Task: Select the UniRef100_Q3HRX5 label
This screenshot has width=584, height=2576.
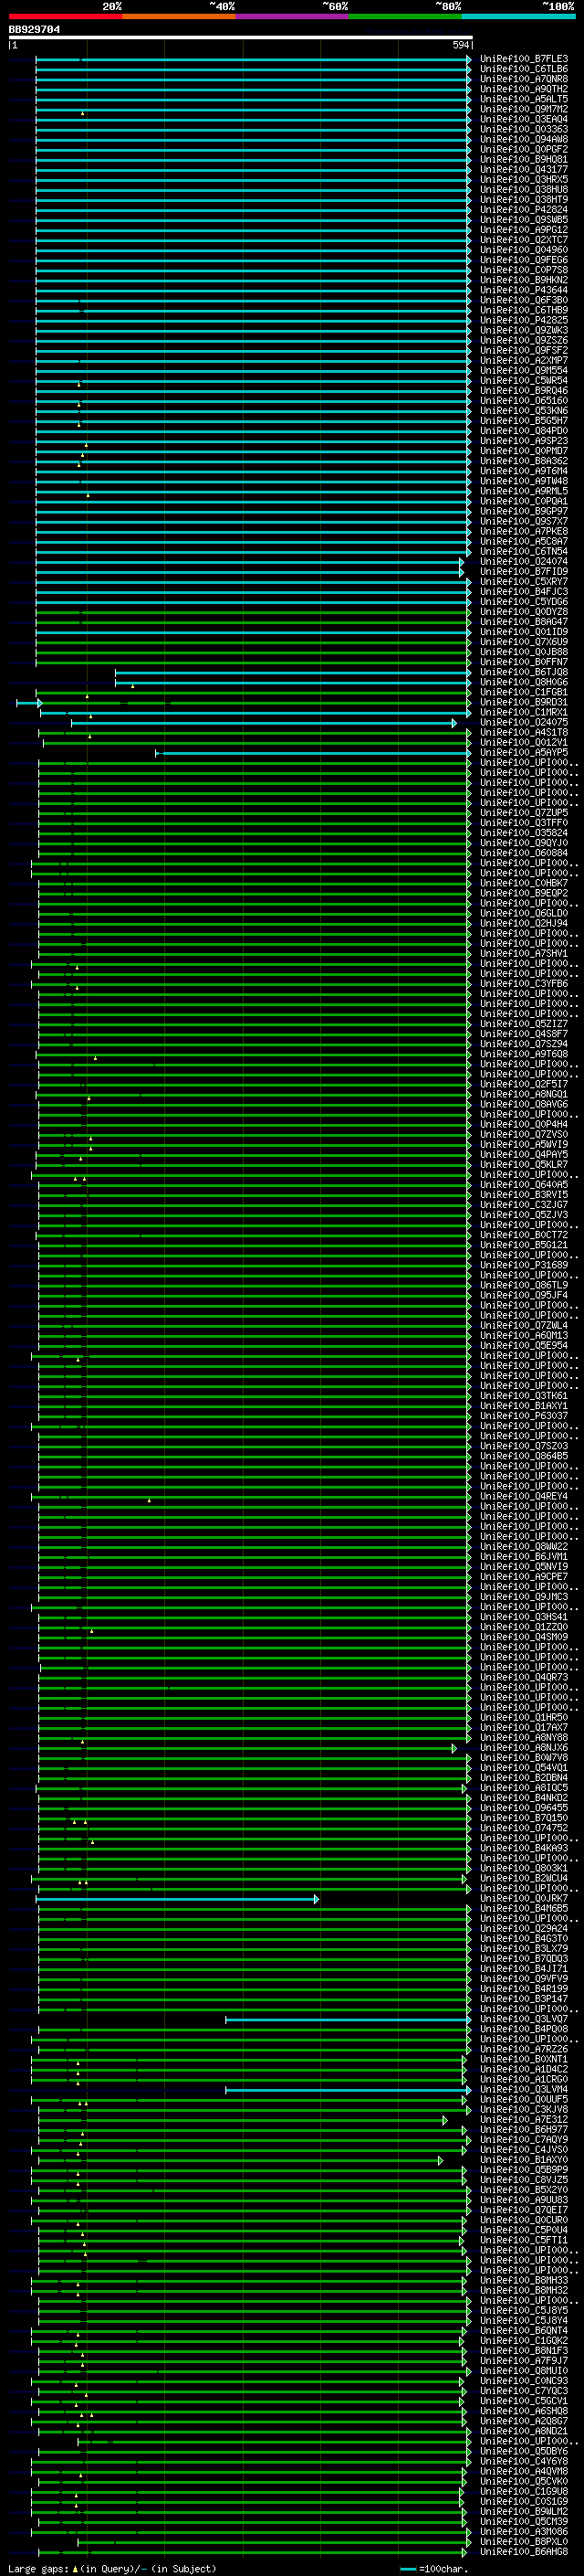Action: (524, 179)
